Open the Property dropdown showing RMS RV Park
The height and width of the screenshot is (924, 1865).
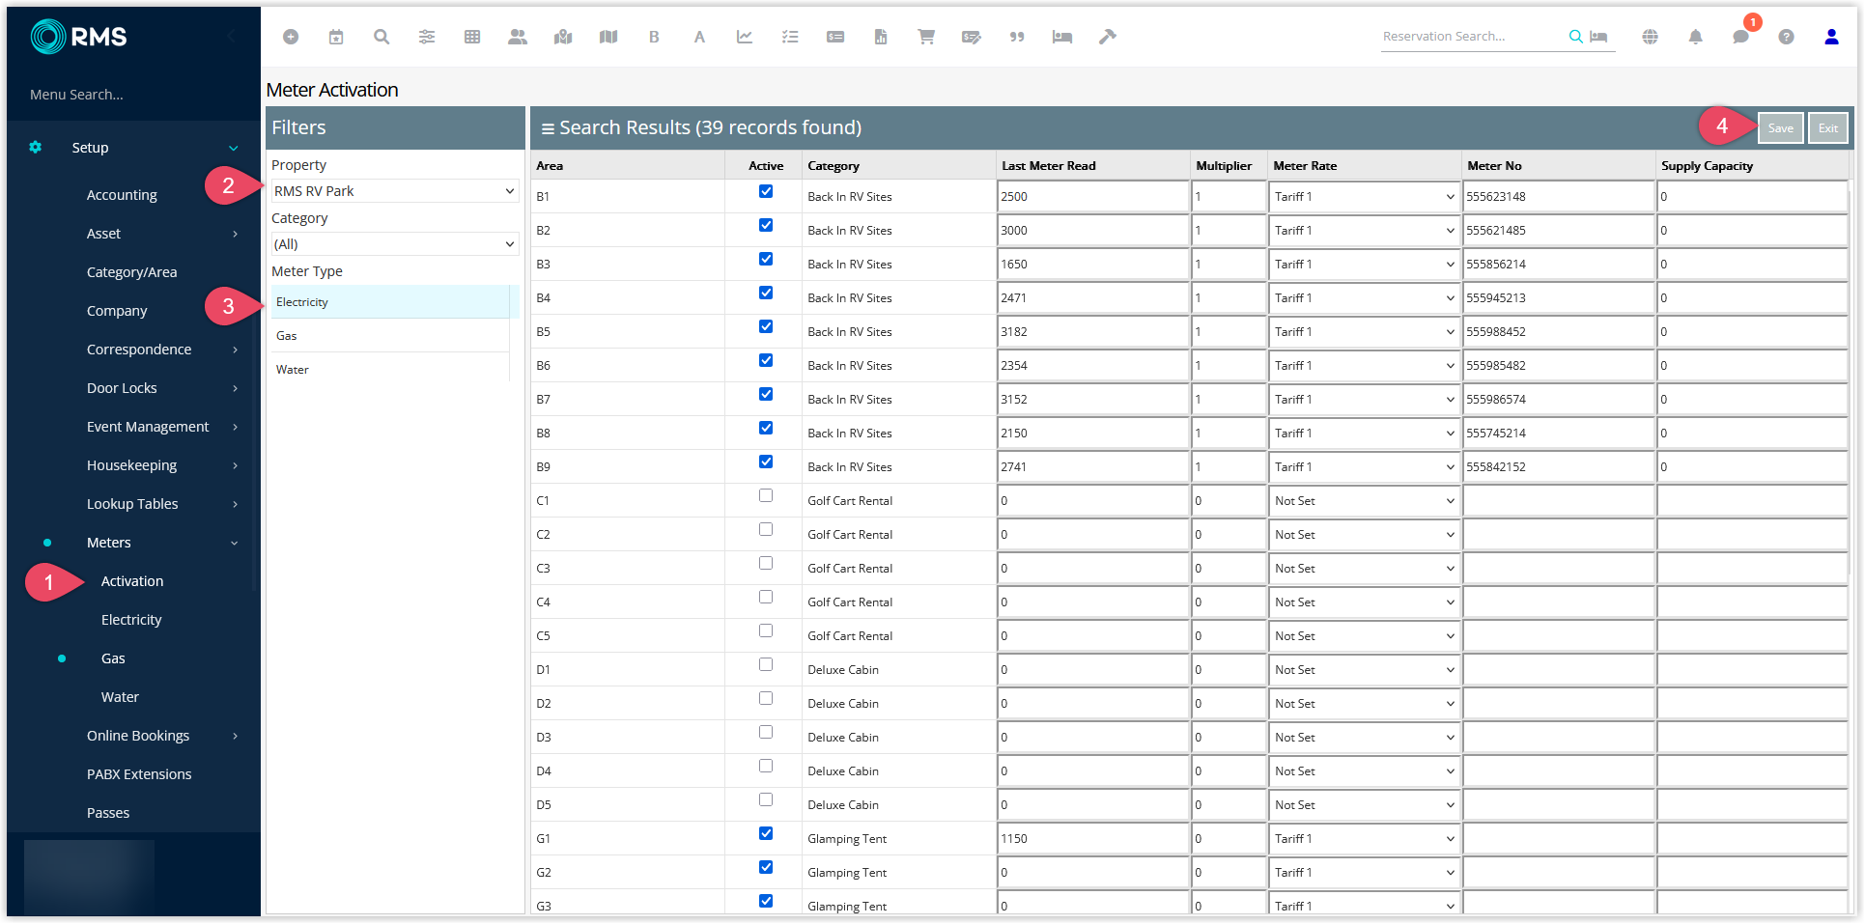click(395, 191)
